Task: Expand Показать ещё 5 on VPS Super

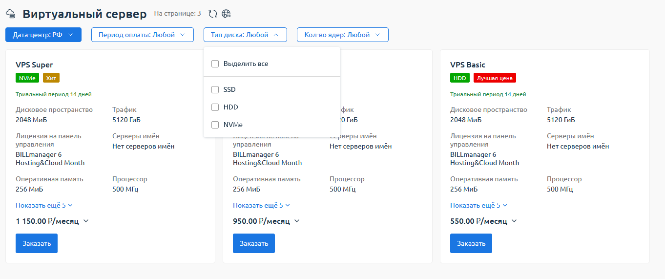Action: point(44,205)
